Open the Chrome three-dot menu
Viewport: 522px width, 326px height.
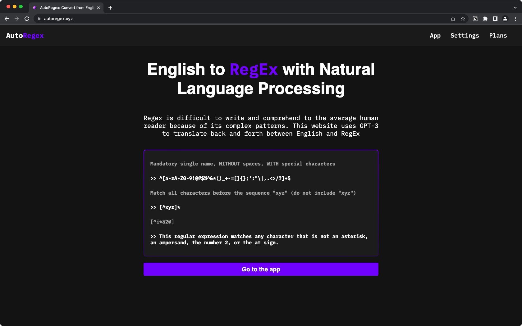[x=515, y=19]
